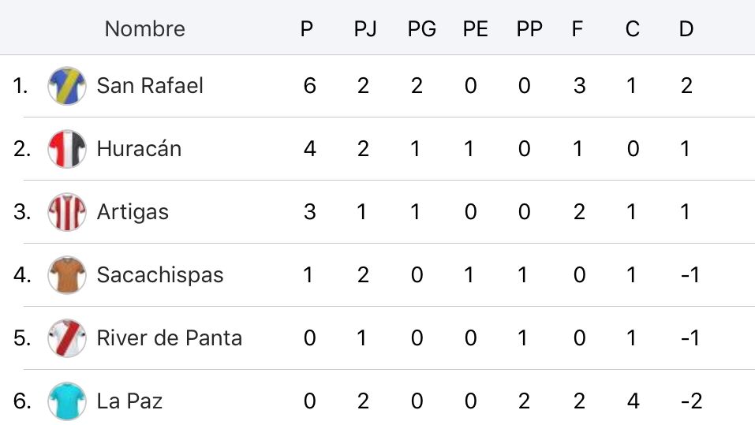Open Huracán team name
Screen dimensions: 755x425
(139, 148)
